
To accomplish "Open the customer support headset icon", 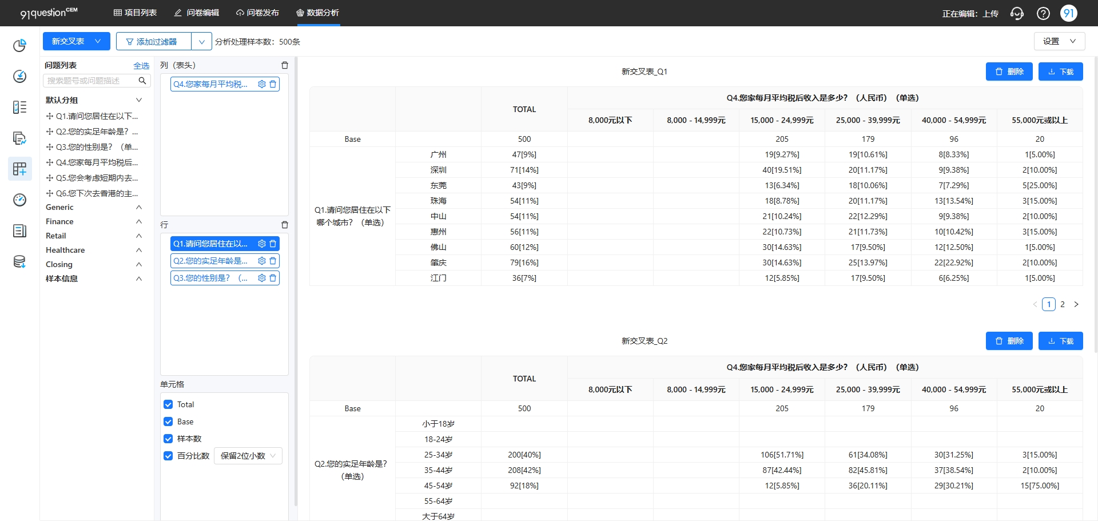I will coord(1017,13).
